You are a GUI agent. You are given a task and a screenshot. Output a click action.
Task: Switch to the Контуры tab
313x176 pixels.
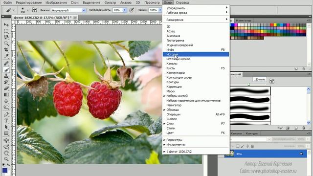coord(252,133)
